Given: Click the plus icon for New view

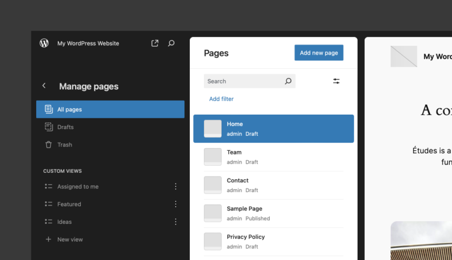Looking at the screenshot, I should 49,240.
